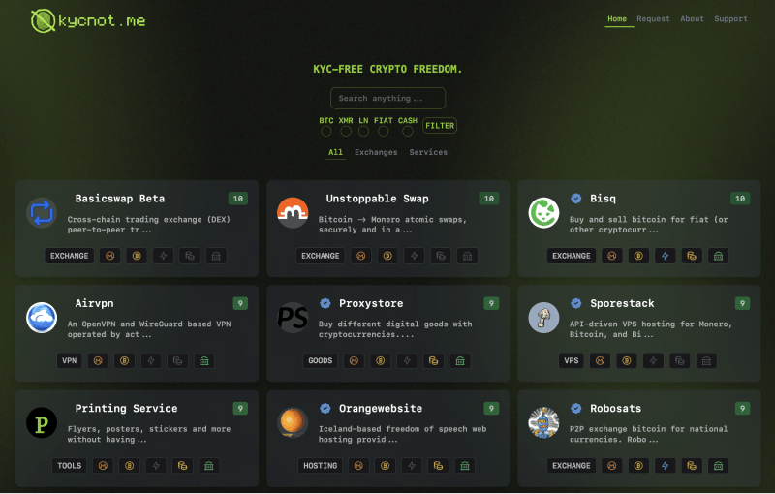Open the Airvpn cloud logo

(x=42, y=318)
